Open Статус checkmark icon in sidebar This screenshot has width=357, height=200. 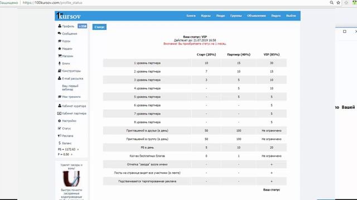(60, 128)
